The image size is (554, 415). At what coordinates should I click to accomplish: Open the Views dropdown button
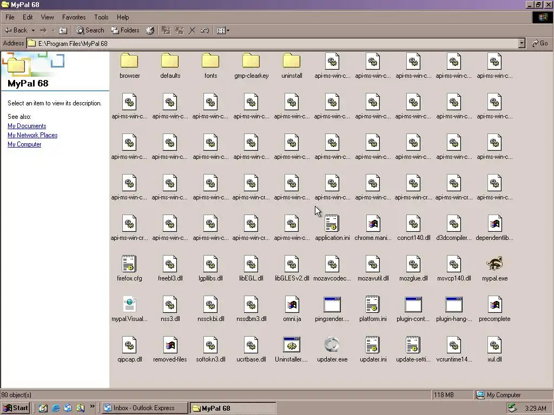pos(223,30)
